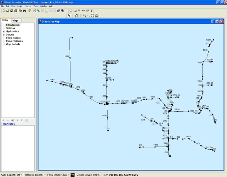The height and width of the screenshot is (177, 227).
Task: Select the Zoom In magnifier tool
Action: coord(85,15)
